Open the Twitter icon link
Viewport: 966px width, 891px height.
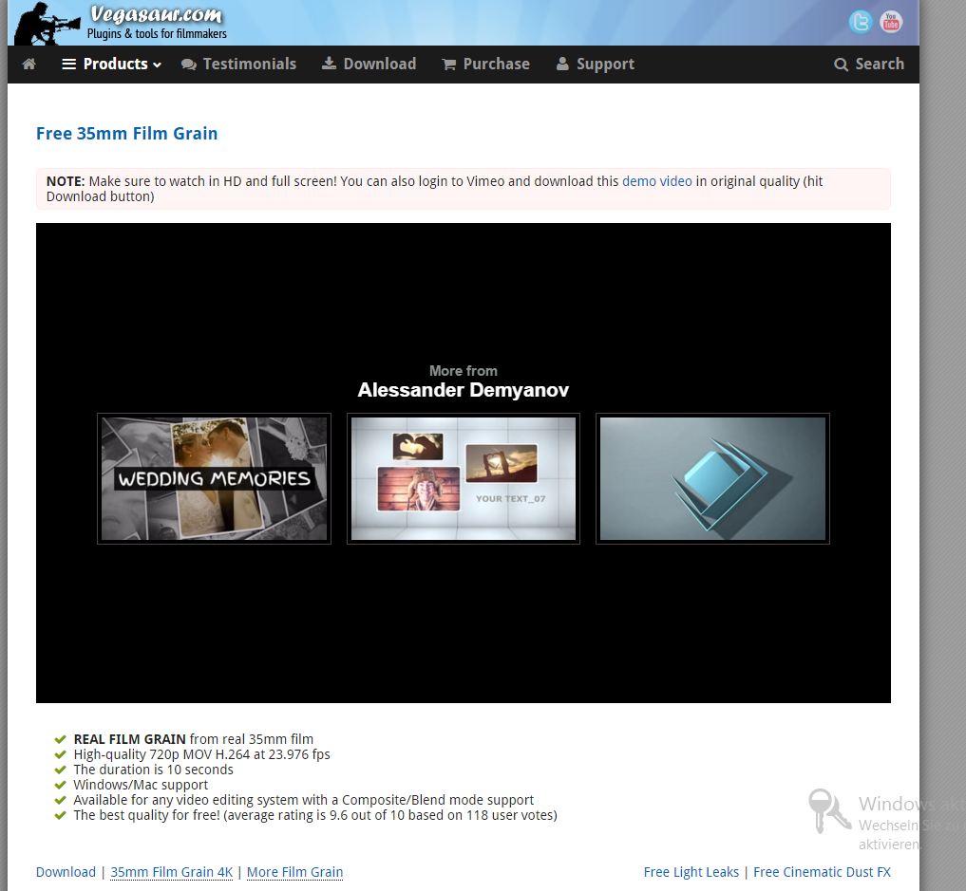point(861,22)
